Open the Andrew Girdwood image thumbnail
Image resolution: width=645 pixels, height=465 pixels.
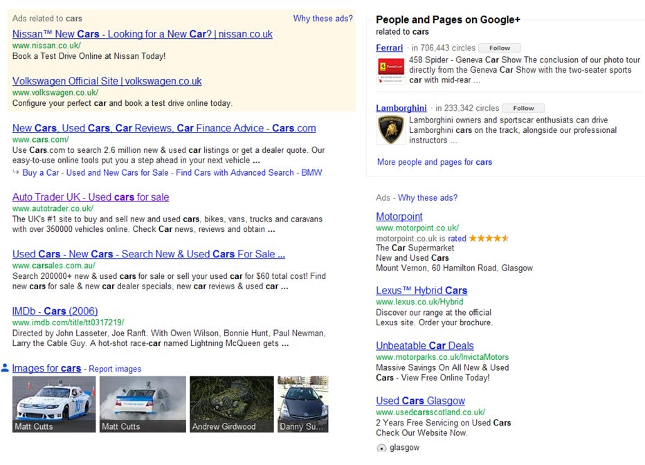point(232,404)
